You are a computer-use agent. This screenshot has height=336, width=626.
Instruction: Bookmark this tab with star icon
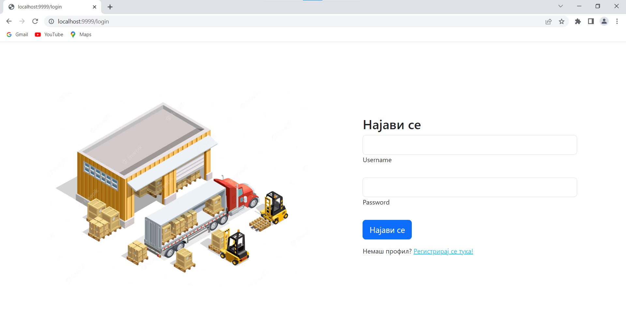pos(561,22)
